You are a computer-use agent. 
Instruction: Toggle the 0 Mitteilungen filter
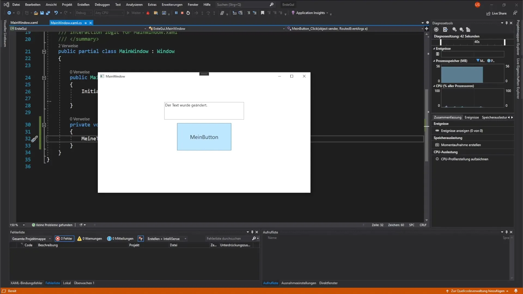click(120, 238)
